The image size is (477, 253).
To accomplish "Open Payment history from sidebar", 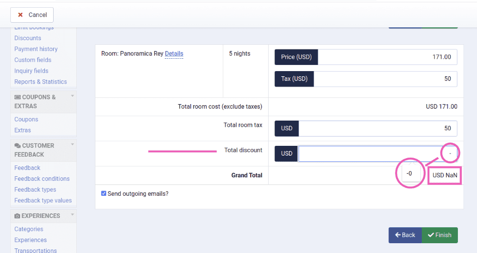I will point(36,49).
